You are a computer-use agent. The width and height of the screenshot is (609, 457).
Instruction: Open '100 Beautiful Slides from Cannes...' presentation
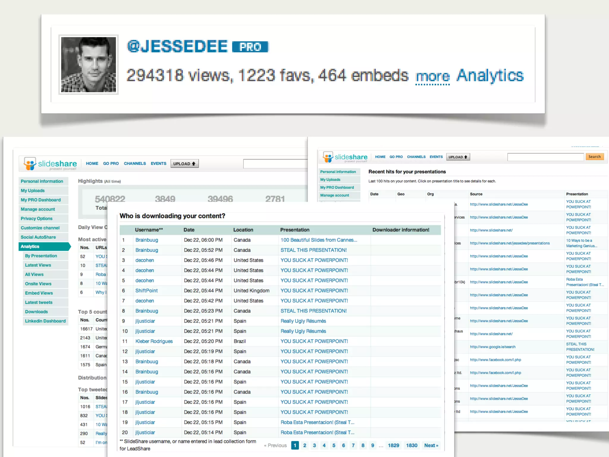pos(318,240)
